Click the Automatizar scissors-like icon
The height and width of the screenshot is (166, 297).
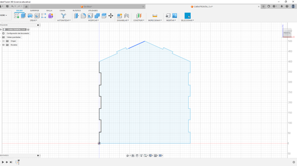pyautogui.click(x=63, y=16)
